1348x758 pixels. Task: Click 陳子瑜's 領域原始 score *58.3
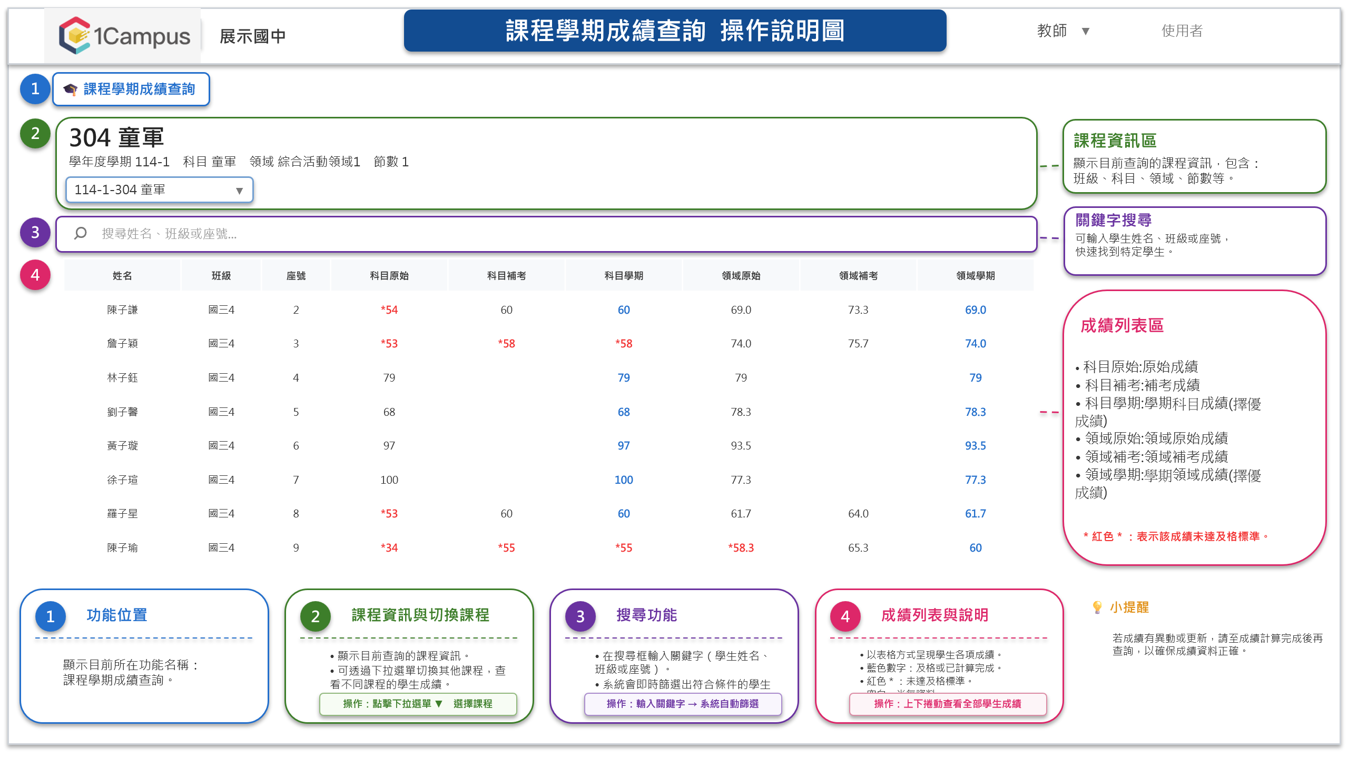click(x=741, y=547)
